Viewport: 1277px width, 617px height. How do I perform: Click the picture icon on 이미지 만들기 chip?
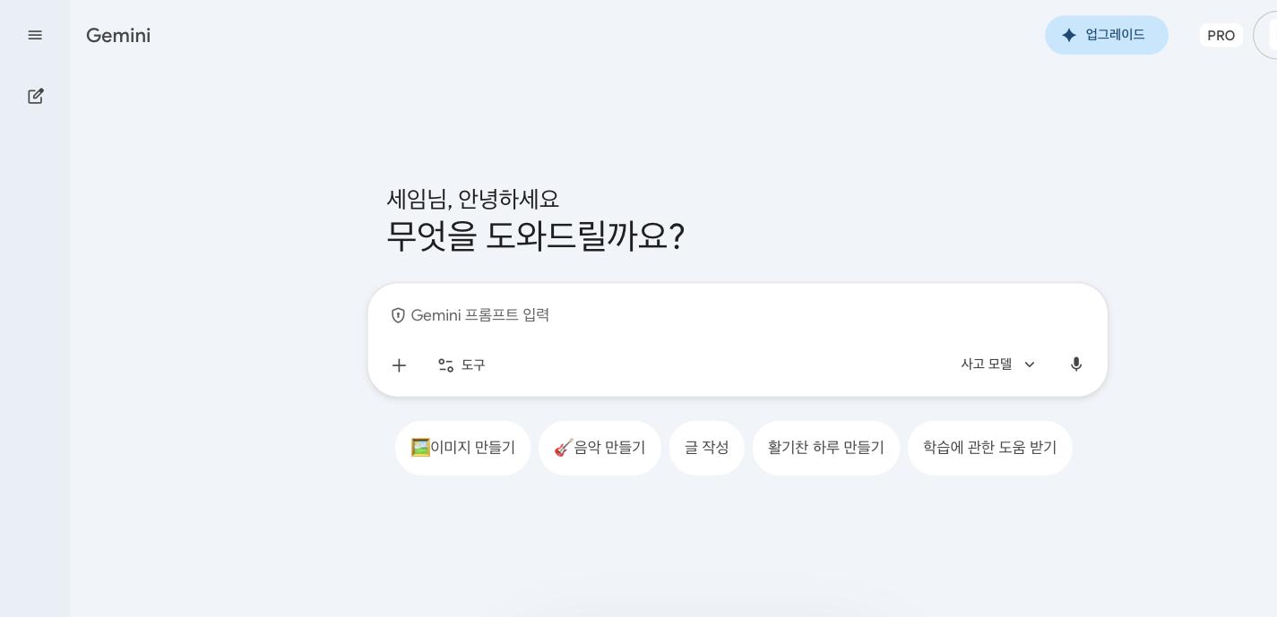tap(420, 448)
